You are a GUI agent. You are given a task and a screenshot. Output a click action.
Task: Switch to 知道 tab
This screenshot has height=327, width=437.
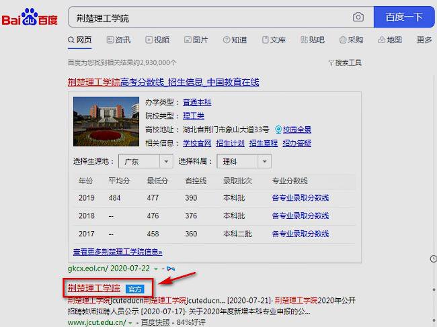click(x=235, y=40)
